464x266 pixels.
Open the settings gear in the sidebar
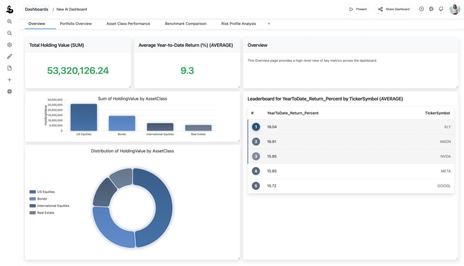tap(10, 45)
